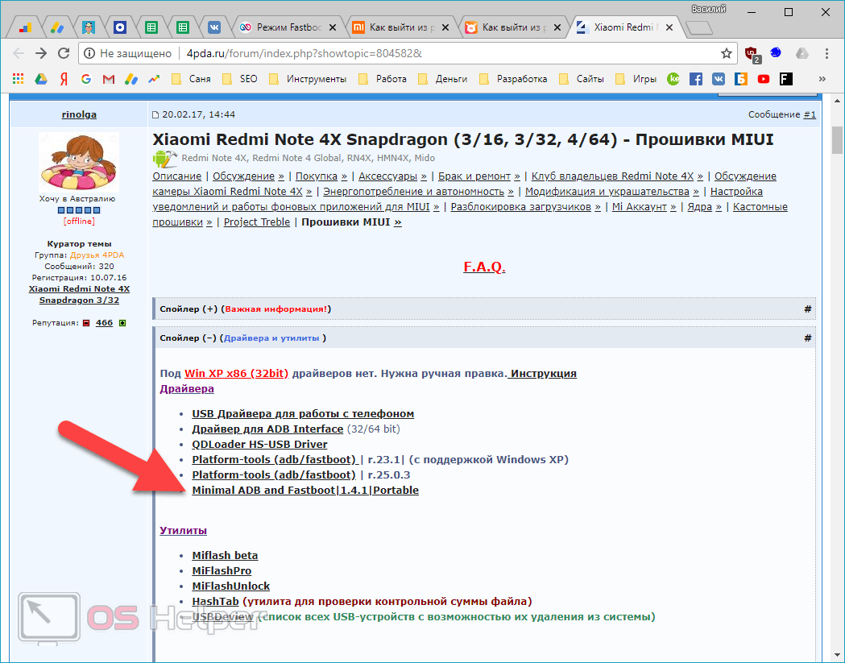Click the grey Google Drive extension icon

coord(802,53)
